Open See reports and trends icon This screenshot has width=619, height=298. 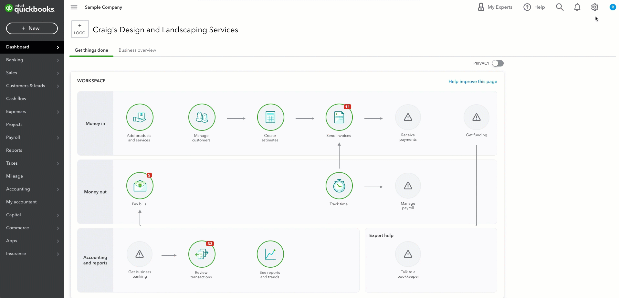pos(270,254)
